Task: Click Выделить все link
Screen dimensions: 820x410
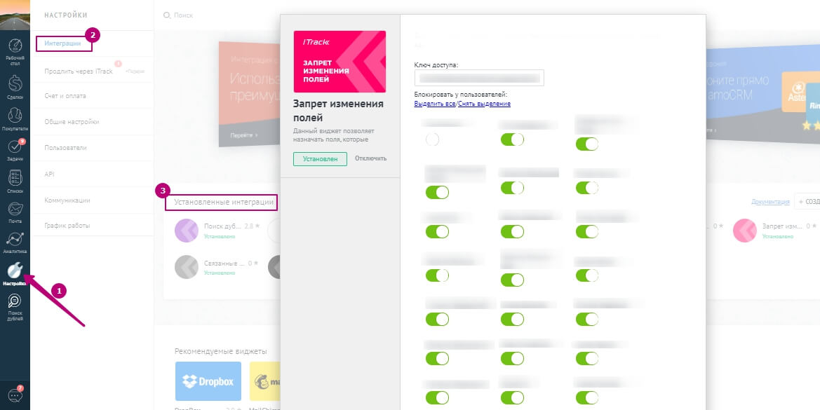Action: tap(435, 104)
